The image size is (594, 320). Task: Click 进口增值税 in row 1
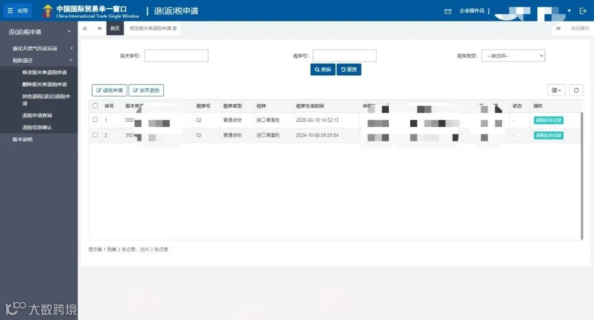(268, 120)
